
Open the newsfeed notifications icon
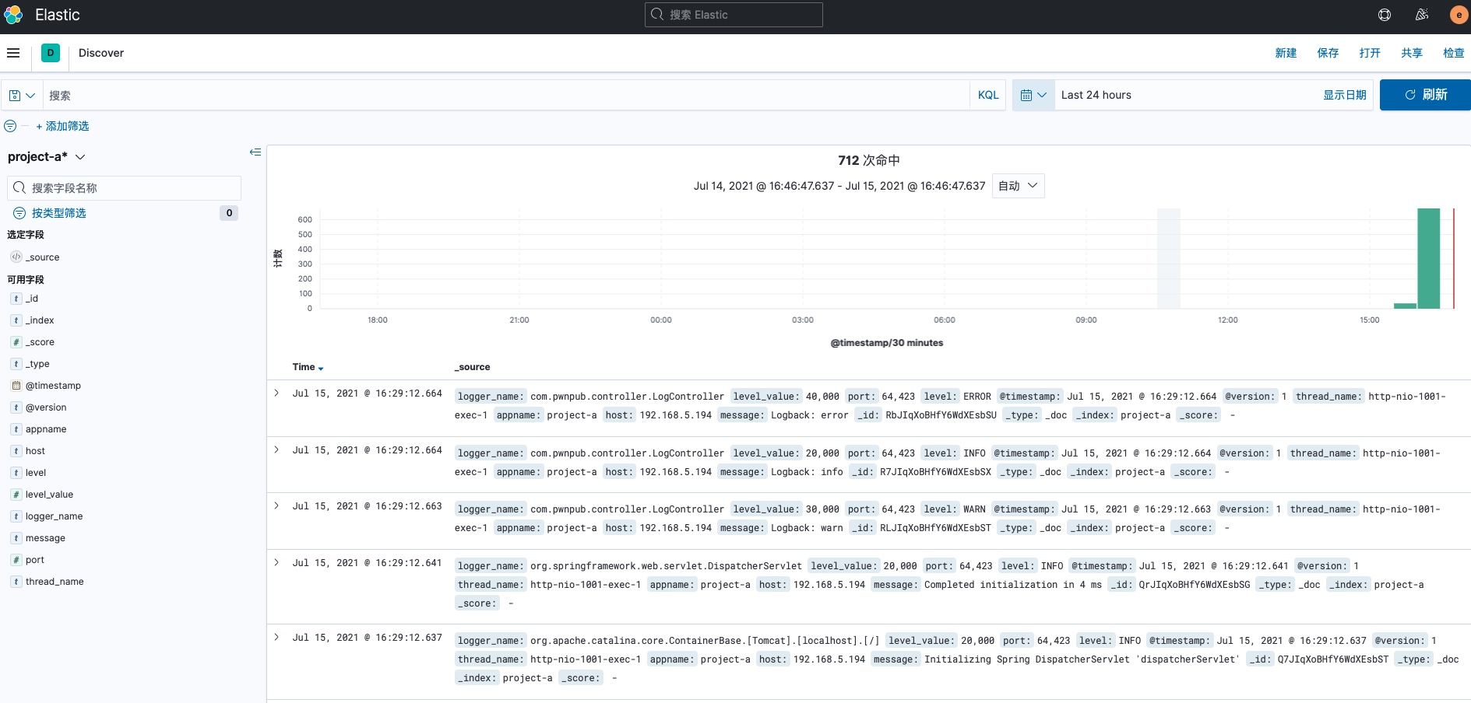(1422, 15)
